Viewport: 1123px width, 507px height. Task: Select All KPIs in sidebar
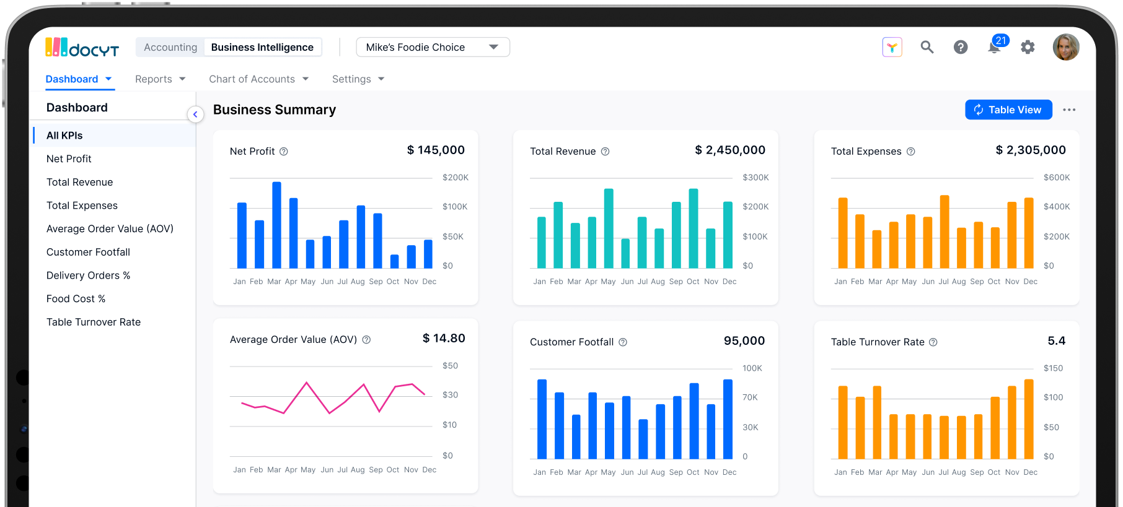click(x=114, y=136)
